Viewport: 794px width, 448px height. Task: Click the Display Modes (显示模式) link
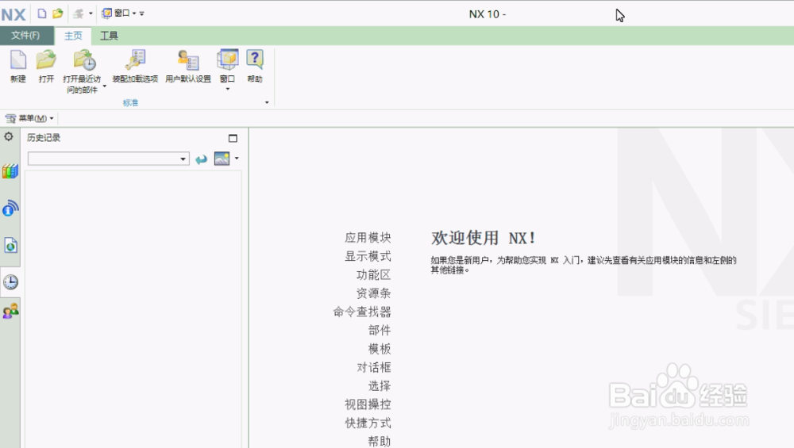(x=368, y=256)
